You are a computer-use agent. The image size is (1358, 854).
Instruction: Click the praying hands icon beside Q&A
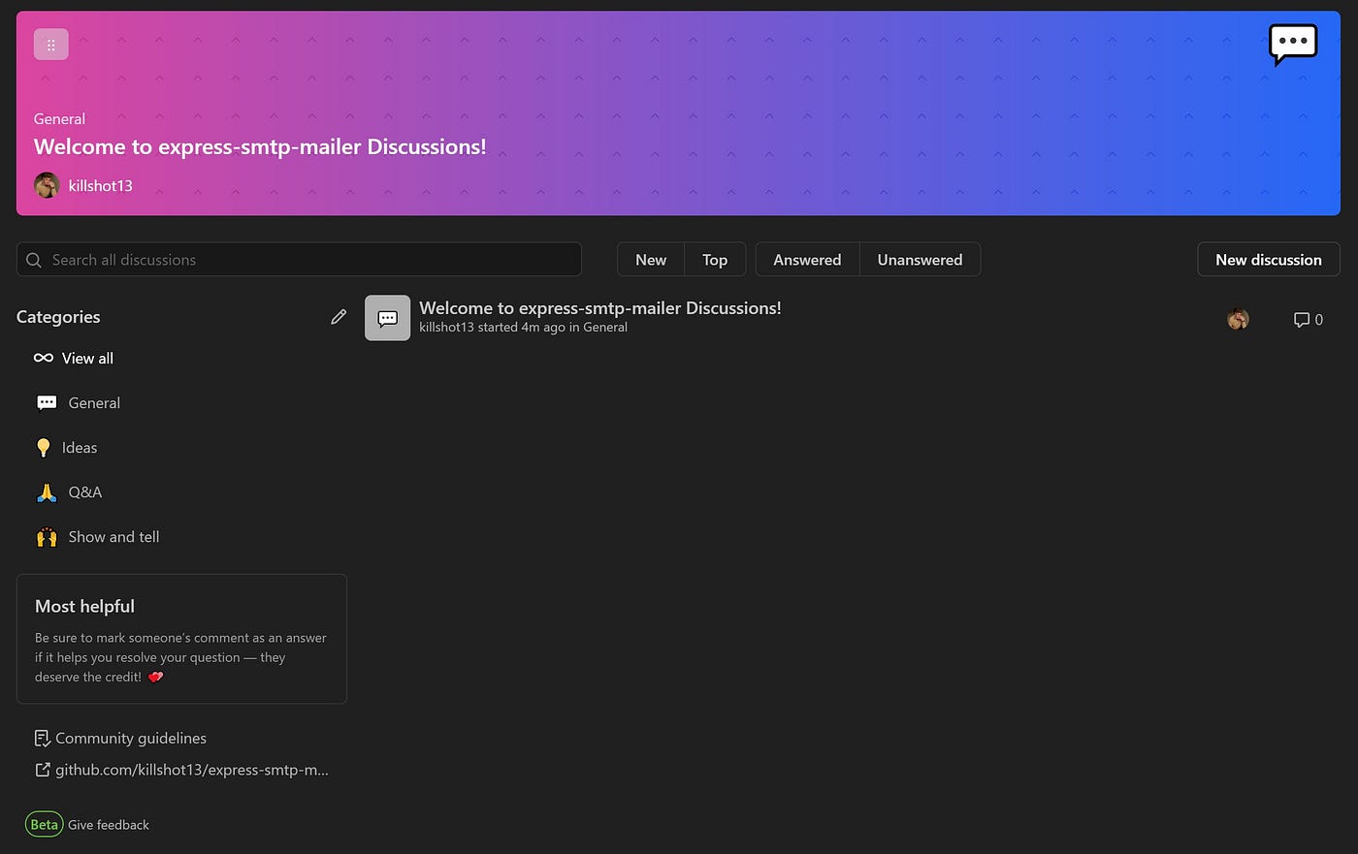47,492
